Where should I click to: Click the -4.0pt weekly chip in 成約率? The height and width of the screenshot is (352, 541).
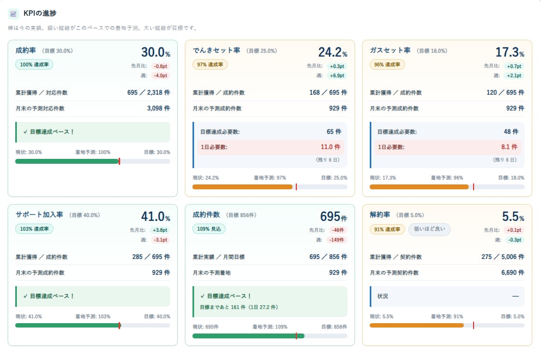pos(161,76)
